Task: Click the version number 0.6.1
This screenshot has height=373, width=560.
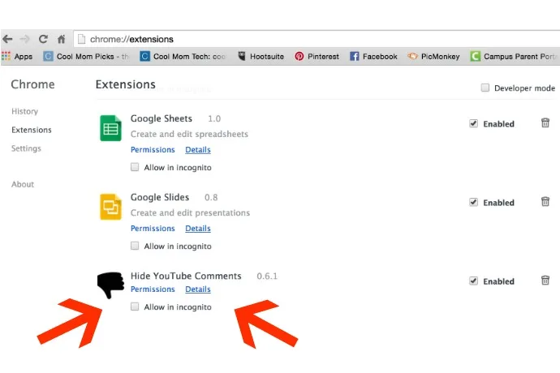Action: 267,277
